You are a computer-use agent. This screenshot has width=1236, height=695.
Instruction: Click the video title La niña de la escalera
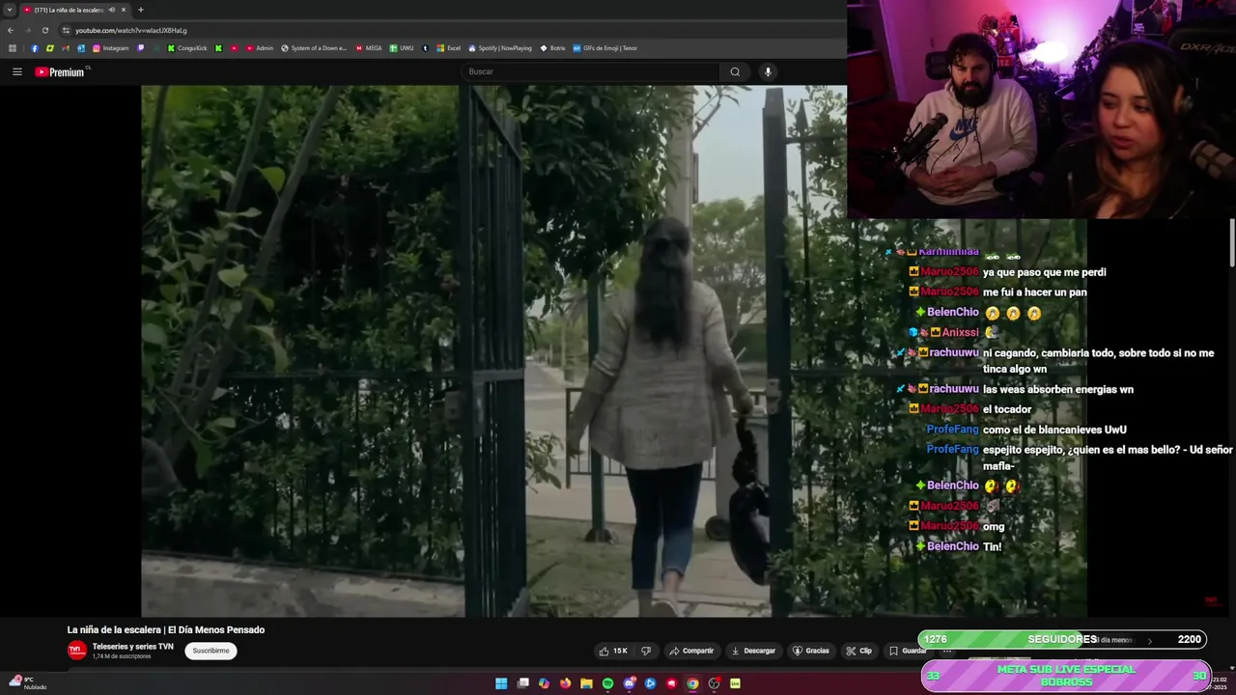click(x=166, y=630)
